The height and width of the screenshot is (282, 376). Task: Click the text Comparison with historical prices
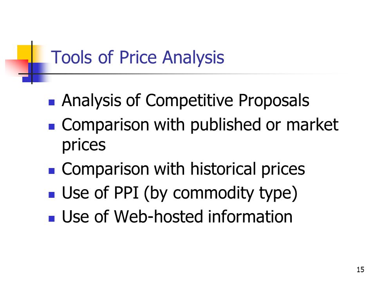pyautogui.click(x=183, y=169)
